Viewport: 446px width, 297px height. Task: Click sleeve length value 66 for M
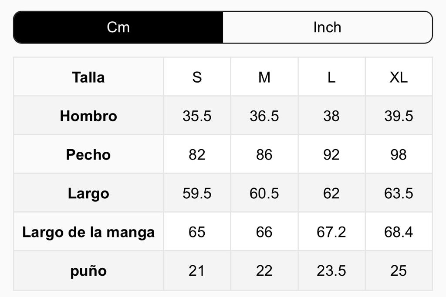pos(264,232)
